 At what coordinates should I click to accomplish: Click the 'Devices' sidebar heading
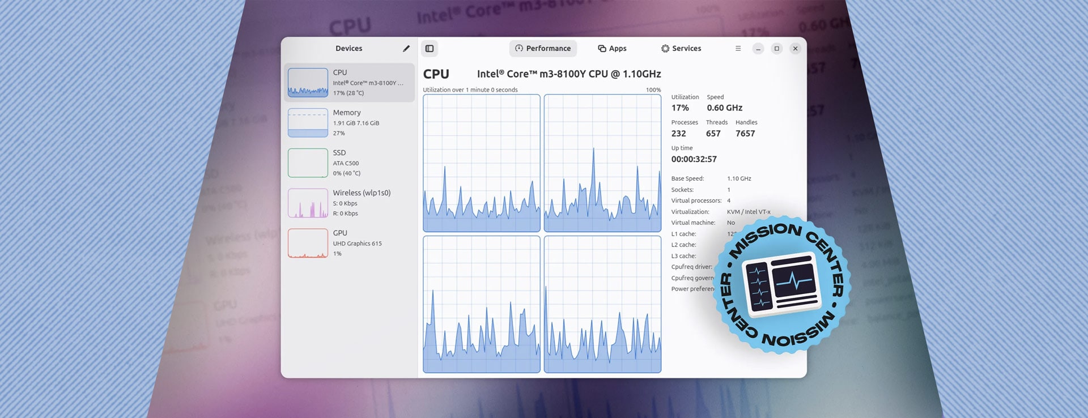(348, 49)
